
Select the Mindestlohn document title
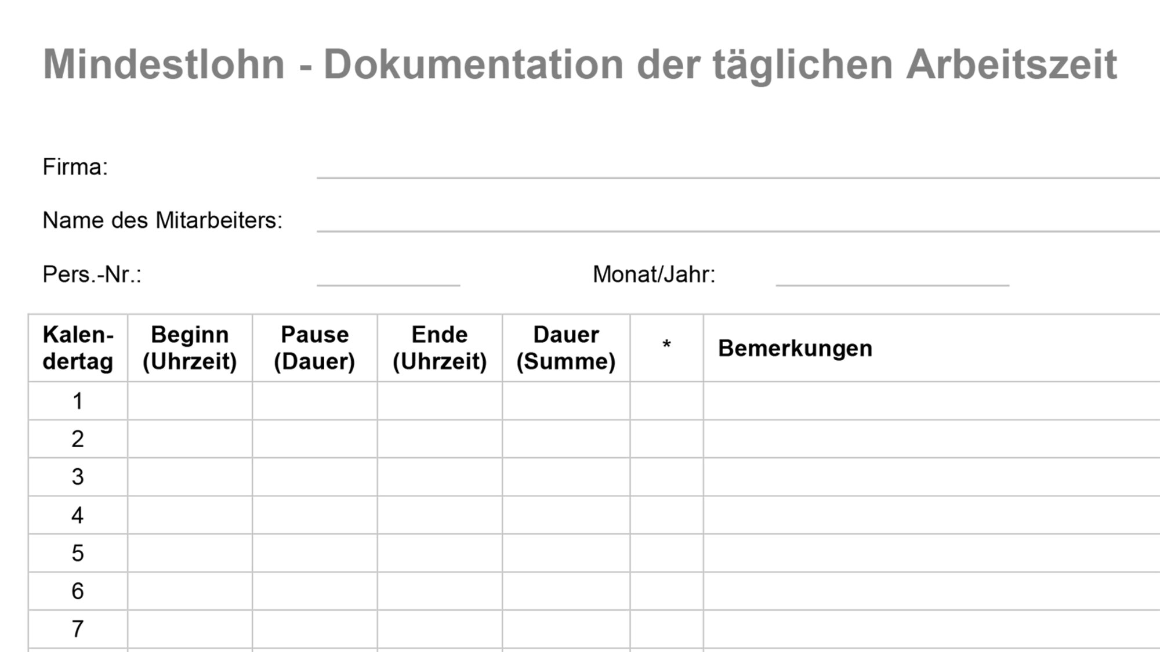coord(580,64)
